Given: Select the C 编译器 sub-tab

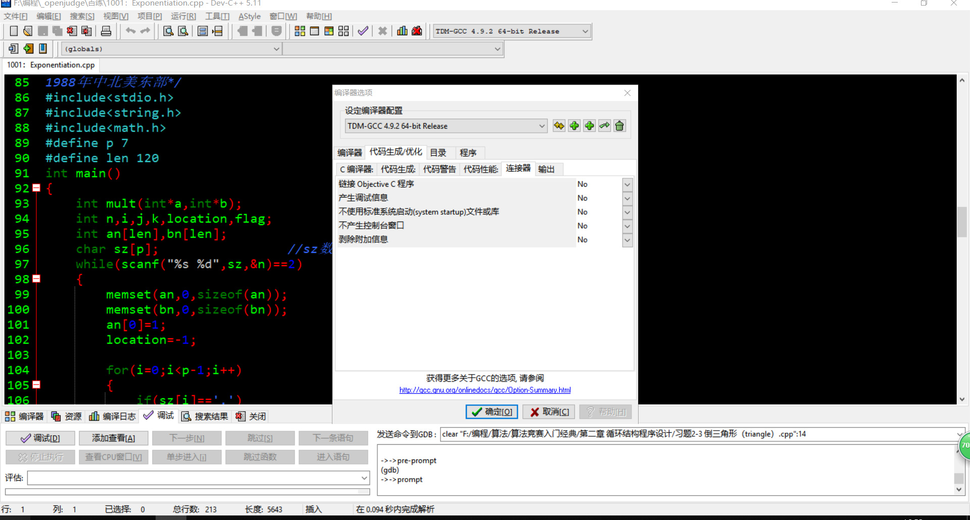Looking at the screenshot, I should (356, 169).
